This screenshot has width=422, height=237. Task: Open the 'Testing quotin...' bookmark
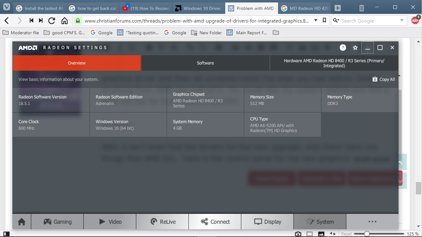point(138,32)
